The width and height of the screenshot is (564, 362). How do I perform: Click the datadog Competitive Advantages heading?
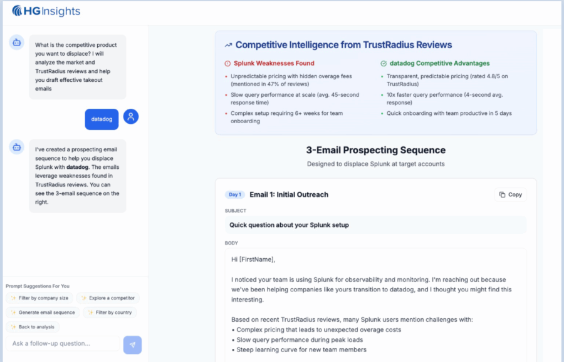(x=439, y=63)
